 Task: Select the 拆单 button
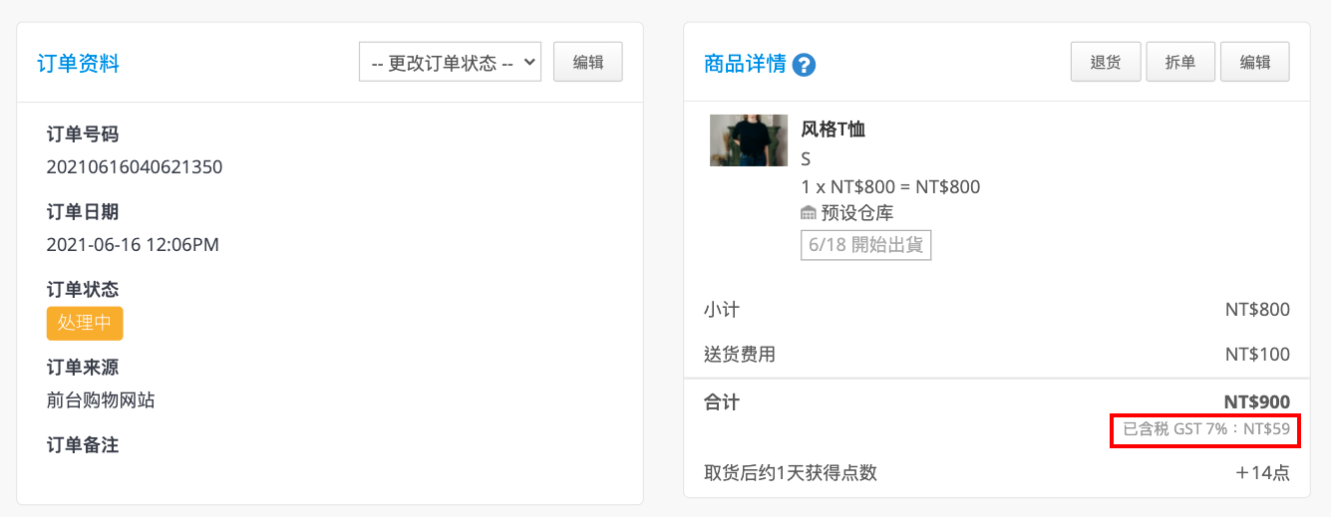pos(1180,62)
